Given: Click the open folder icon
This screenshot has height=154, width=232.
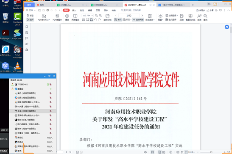Looking at the screenshot, I should pyautogui.click(x=39, y=10).
